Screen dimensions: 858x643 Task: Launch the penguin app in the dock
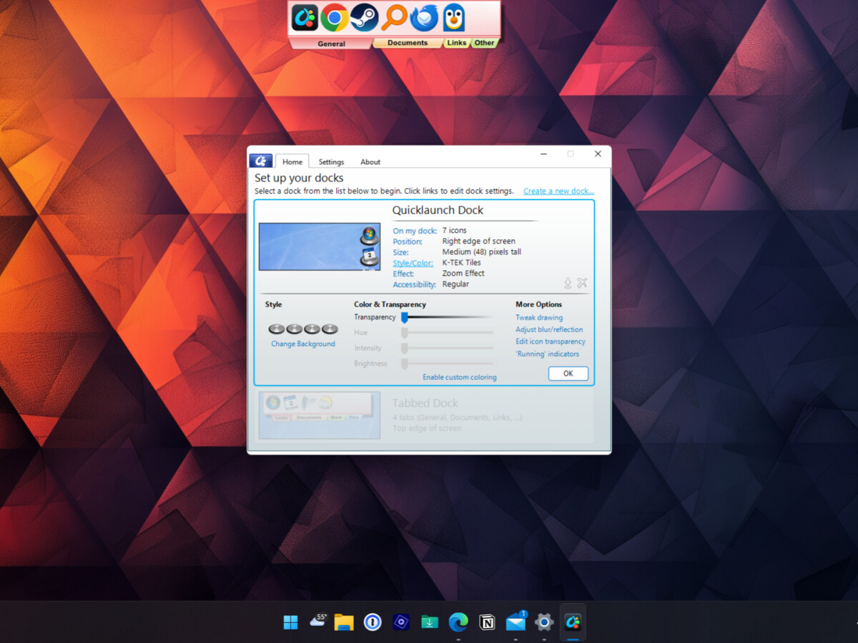[x=453, y=17]
